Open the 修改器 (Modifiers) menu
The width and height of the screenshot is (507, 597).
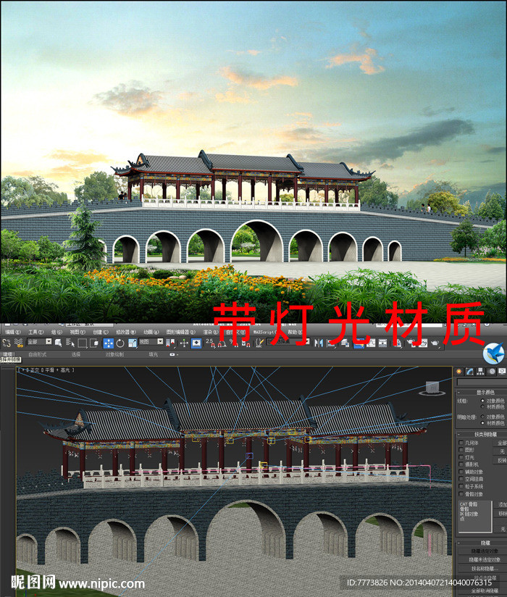125,332
